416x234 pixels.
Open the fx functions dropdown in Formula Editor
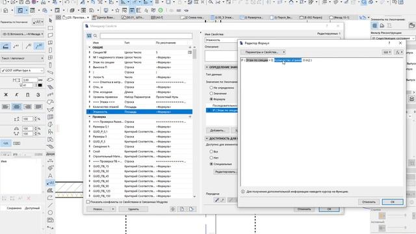[x=398, y=52]
